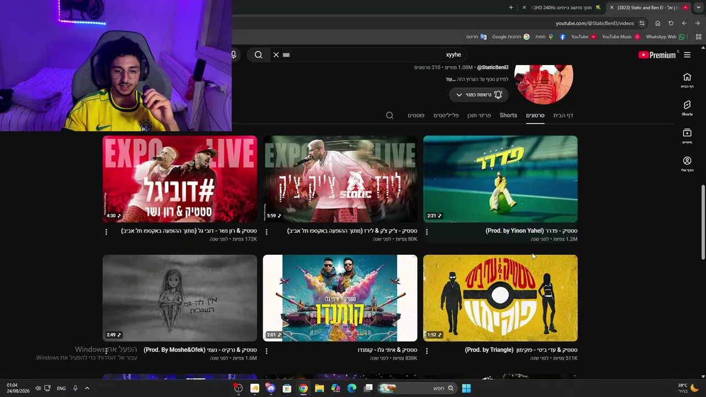This screenshot has width=706, height=397.
Task: Open more options for the דובי גל video
Action: tap(106, 232)
